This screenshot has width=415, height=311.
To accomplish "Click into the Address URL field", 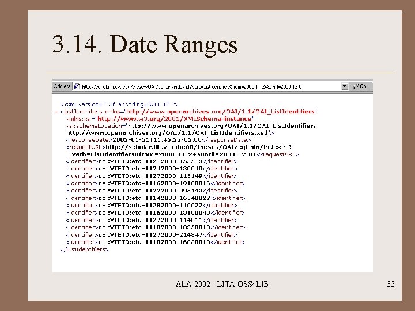I will point(210,86).
